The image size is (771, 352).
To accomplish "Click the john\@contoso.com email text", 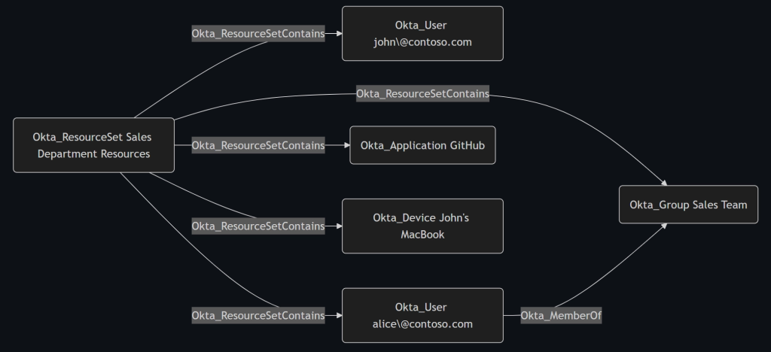I will [x=422, y=42].
